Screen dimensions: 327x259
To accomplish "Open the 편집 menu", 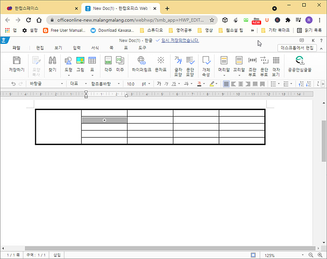I will (40, 48).
